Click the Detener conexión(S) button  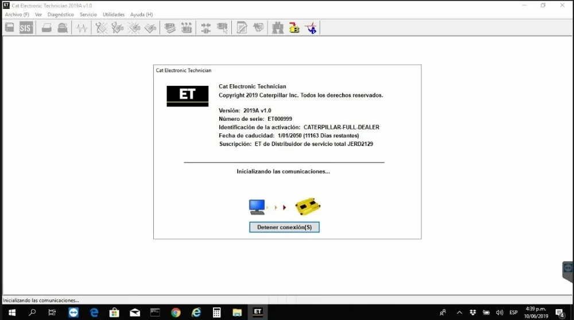click(285, 227)
